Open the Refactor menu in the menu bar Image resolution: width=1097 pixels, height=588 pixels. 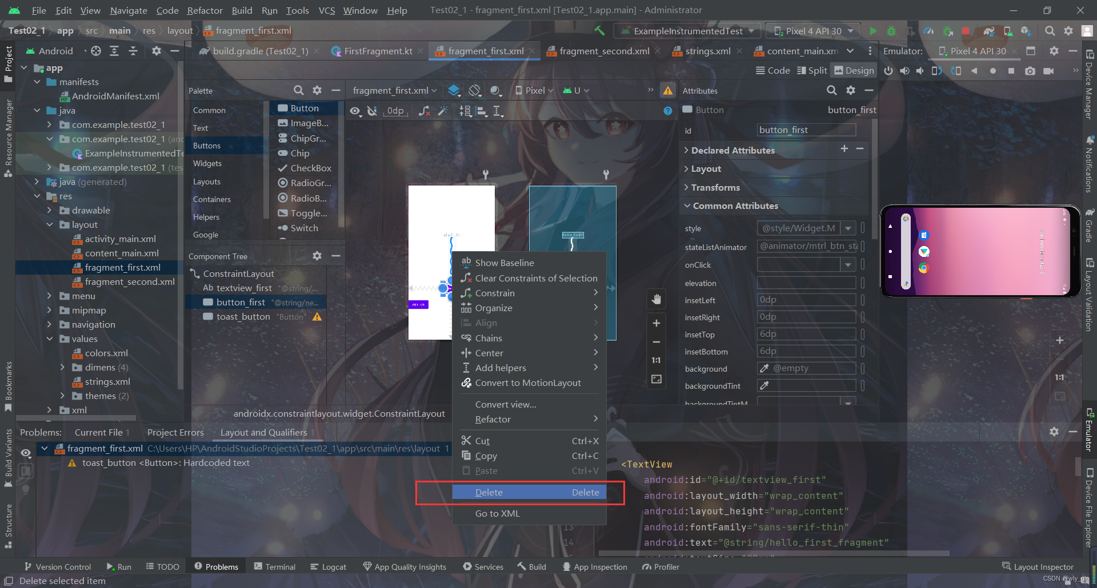(205, 10)
